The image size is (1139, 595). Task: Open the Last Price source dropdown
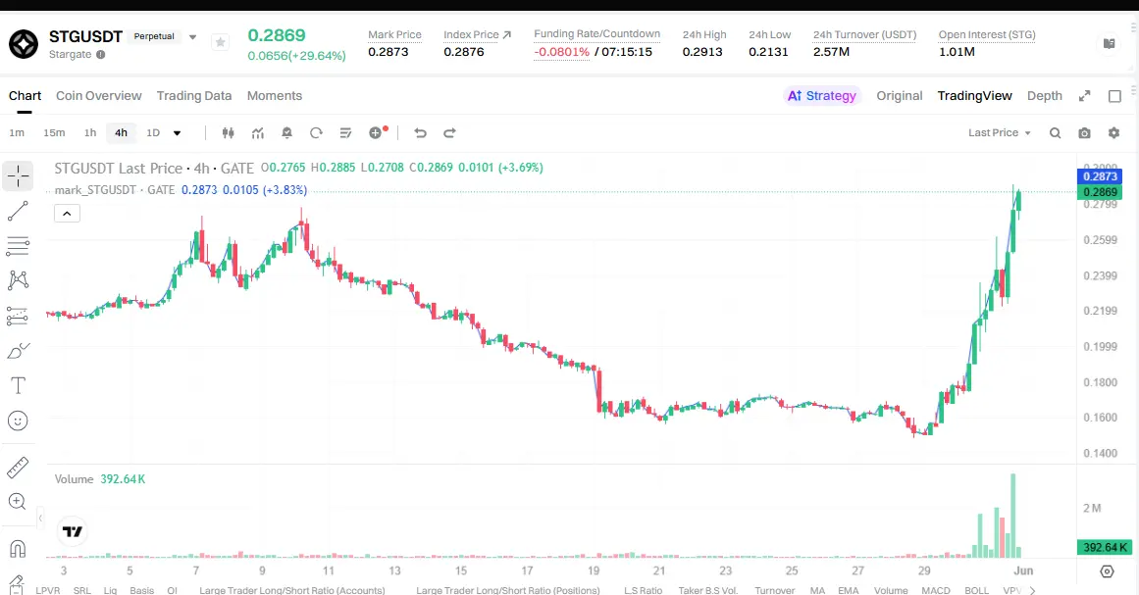tap(1000, 132)
